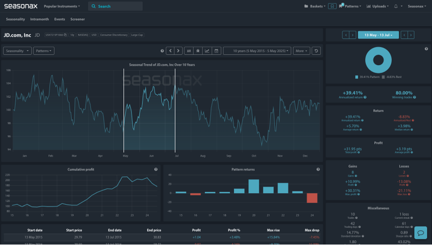Image resolution: width=432 pixels, height=245 pixels.
Task: Go to next chart period arrow in toolbar
Action: 178,51
